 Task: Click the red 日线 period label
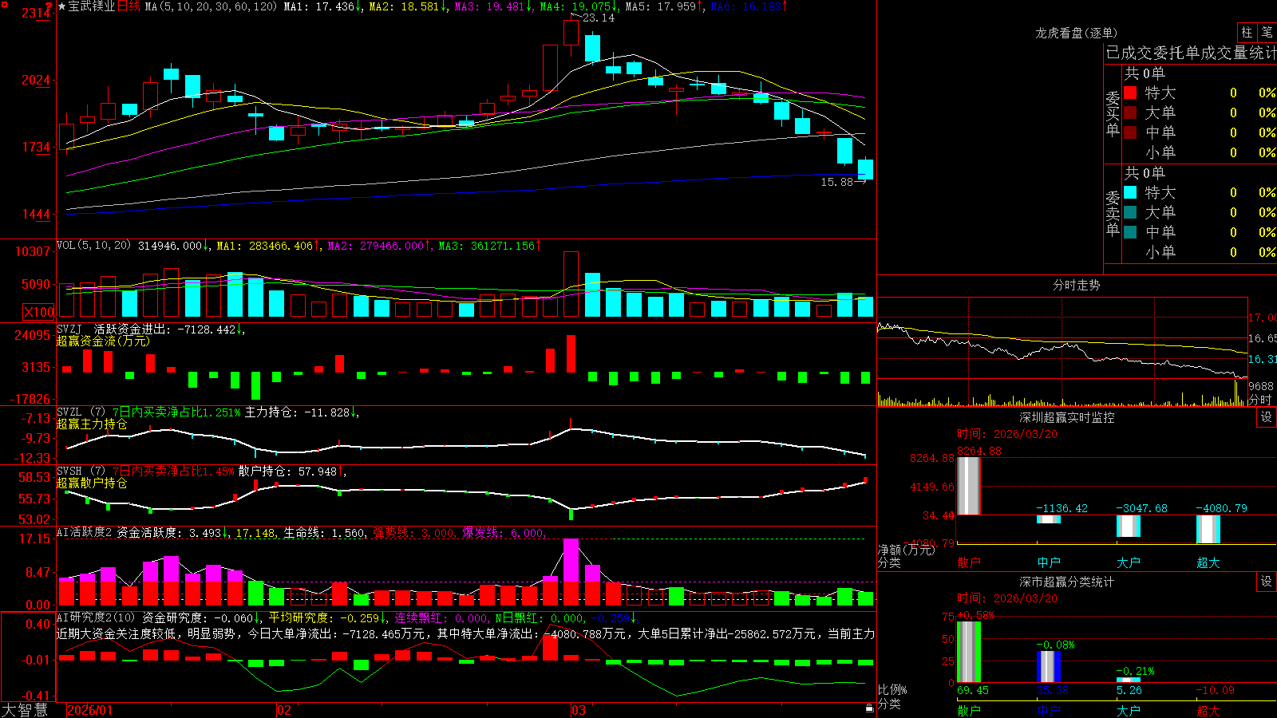[128, 6]
